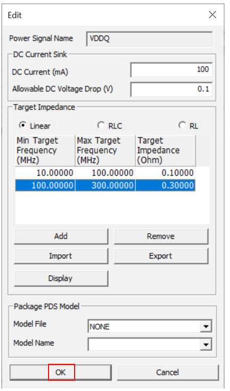
Task: Click the Remove button
Action: (x=161, y=236)
